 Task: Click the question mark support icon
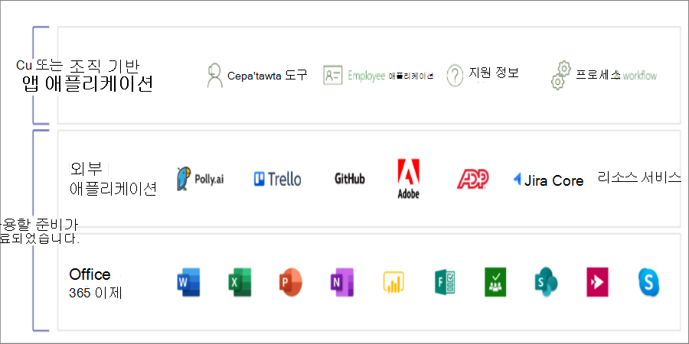(455, 76)
